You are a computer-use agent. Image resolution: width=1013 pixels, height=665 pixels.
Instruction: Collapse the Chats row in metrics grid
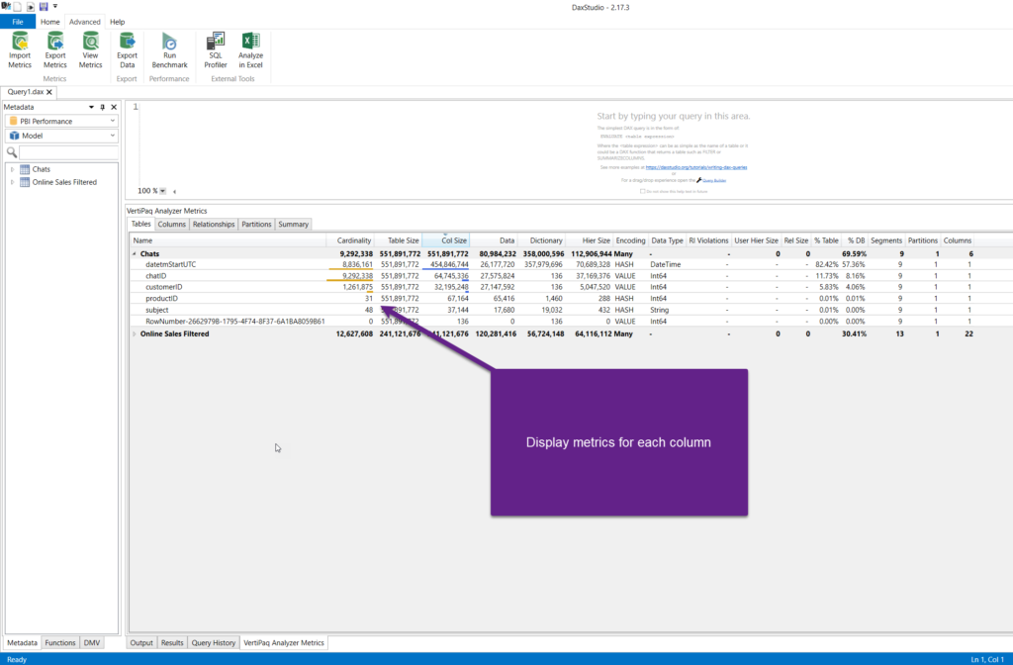tap(135, 254)
